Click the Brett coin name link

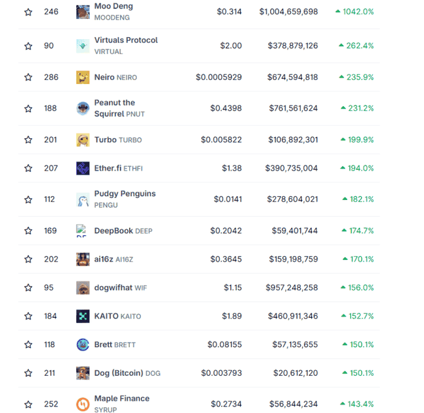[x=103, y=345]
